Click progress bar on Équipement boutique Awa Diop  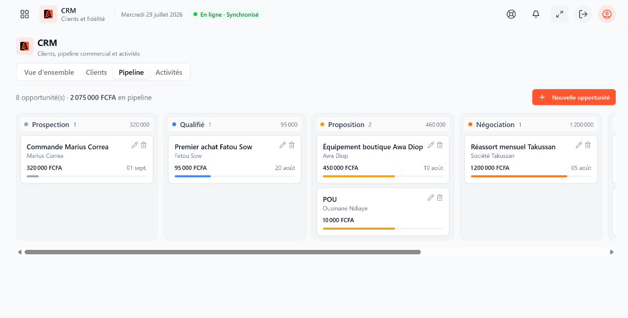pos(383,176)
